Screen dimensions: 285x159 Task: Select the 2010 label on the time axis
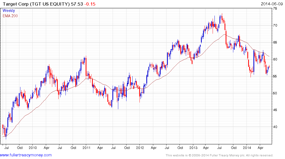tap(33, 148)
